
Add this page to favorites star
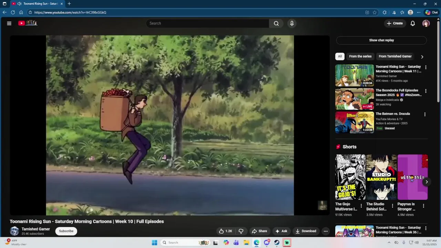[375, 12]
